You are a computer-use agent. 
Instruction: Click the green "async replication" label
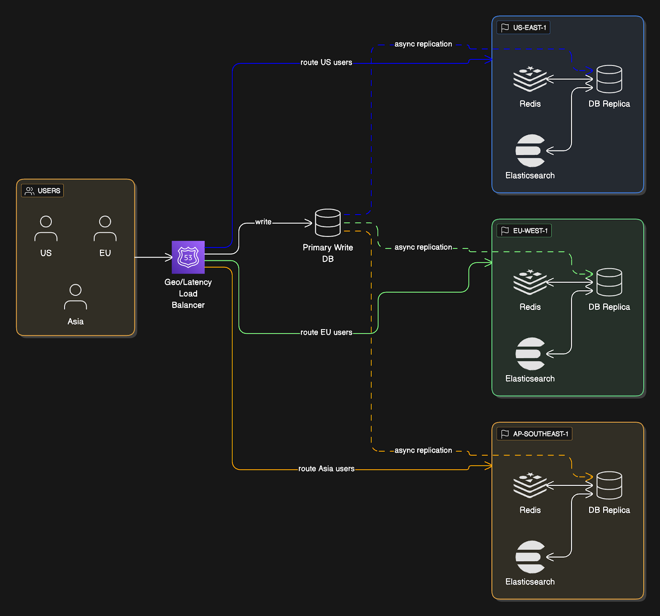tap(423, 247)
